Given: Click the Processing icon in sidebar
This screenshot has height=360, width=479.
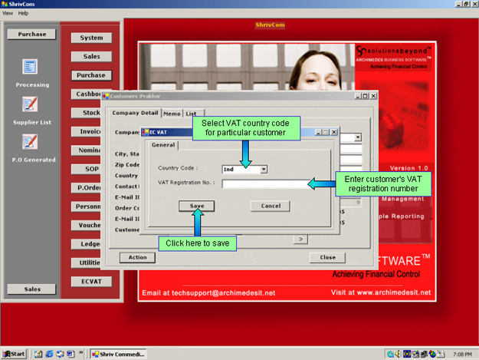Looking at the screenshot, I should coord(30,68).
